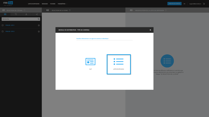Open the Messages menu

(45, 4)
